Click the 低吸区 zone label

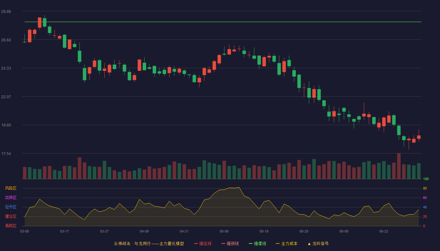tap(11, 226)
